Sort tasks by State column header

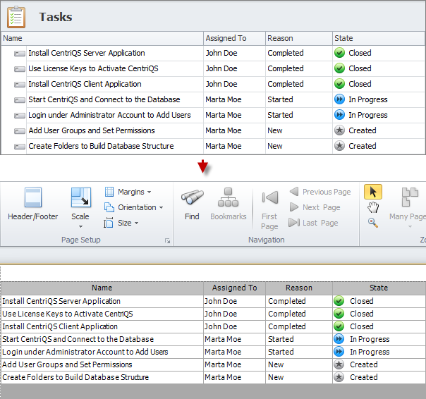pyautogui.click(x=379, y=38)
